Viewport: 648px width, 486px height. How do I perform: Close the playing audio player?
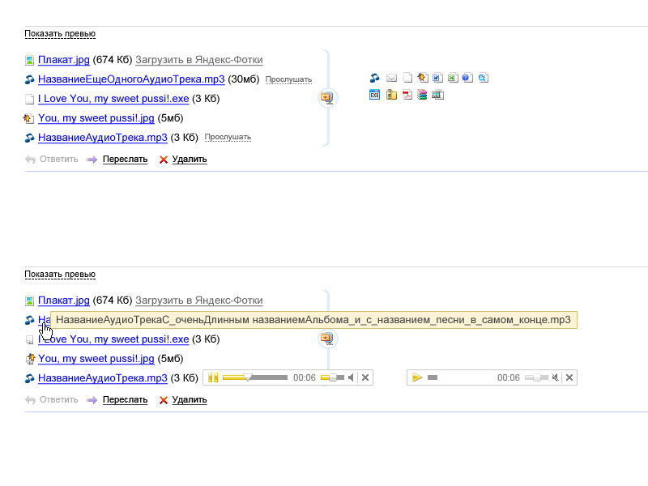[x=365, y=377]
